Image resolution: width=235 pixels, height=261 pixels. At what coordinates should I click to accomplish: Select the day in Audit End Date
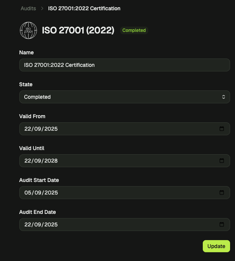27,225
